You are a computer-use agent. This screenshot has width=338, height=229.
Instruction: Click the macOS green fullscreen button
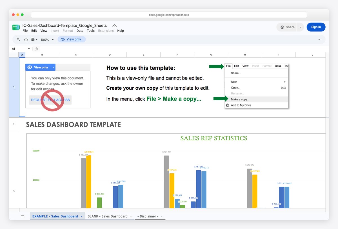[x=22, y=15]
